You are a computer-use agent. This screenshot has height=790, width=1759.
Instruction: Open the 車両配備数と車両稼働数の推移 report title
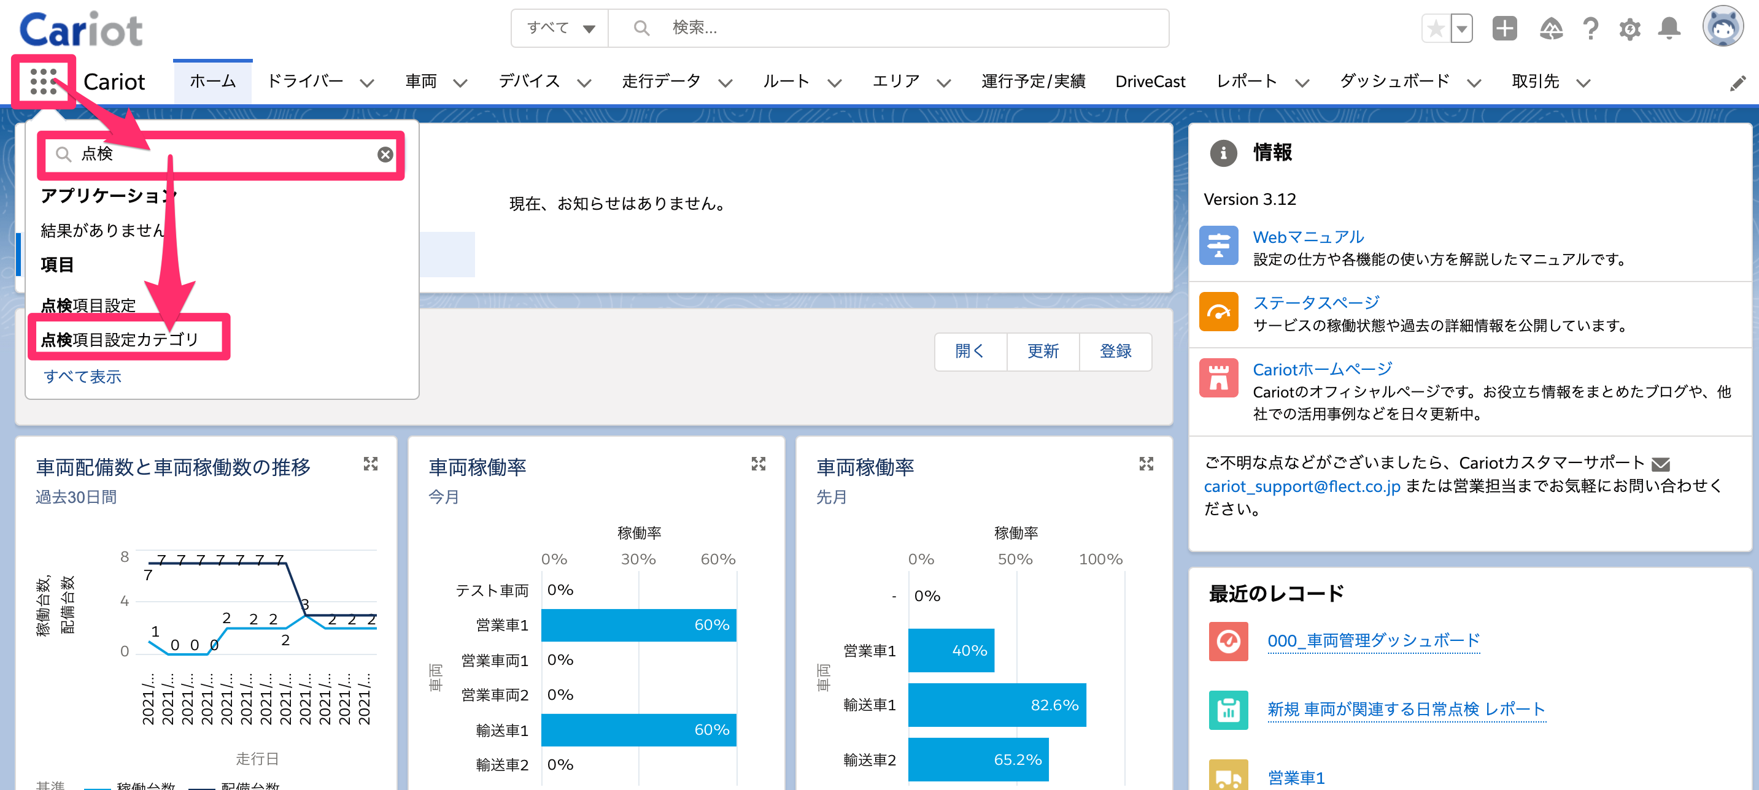point(174,467)
